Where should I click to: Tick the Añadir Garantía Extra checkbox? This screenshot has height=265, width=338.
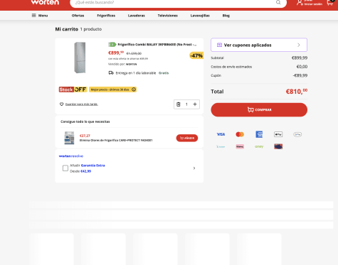(x=65, y=168)
